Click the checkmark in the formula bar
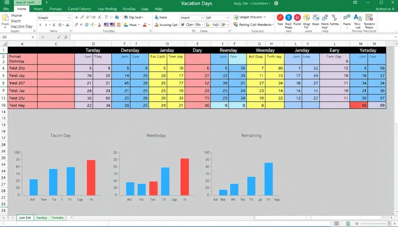This screenshot has width=398, height=227. click(59, 37)
